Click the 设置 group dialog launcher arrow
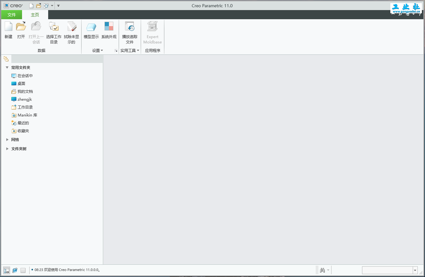The height and width of the screenshot is (277, 425). [x=116, y=50]
